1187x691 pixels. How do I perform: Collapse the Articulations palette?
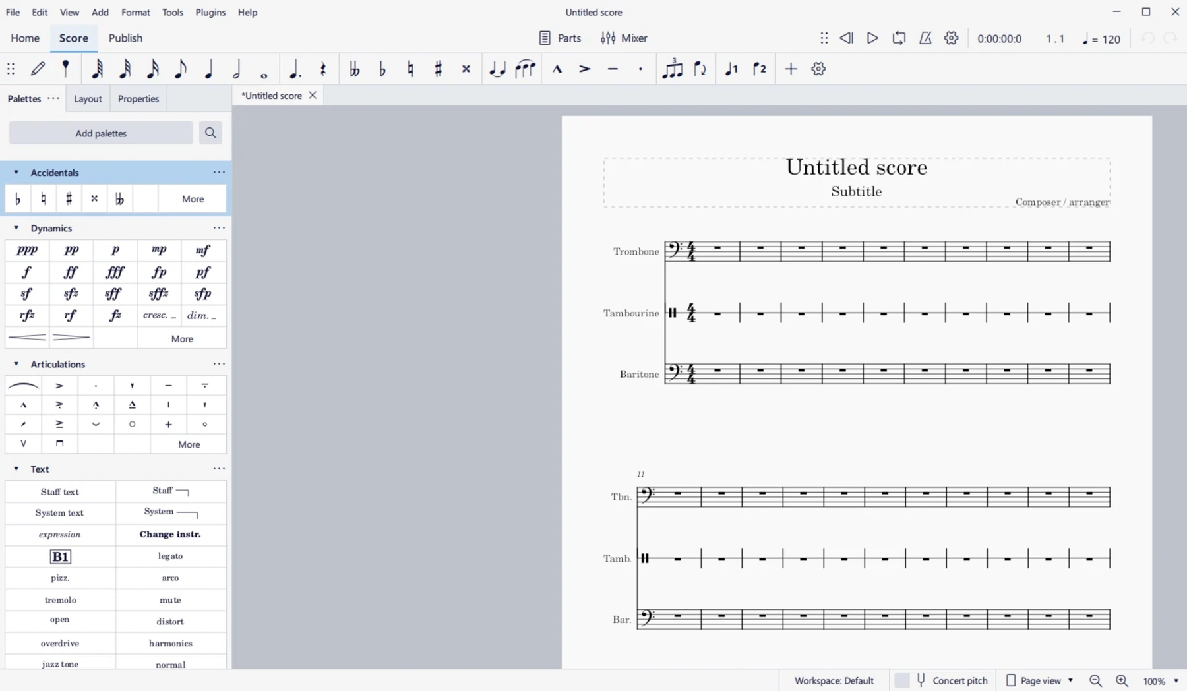16,364
